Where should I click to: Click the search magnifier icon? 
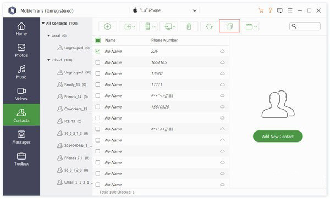(x=294, y=26)
